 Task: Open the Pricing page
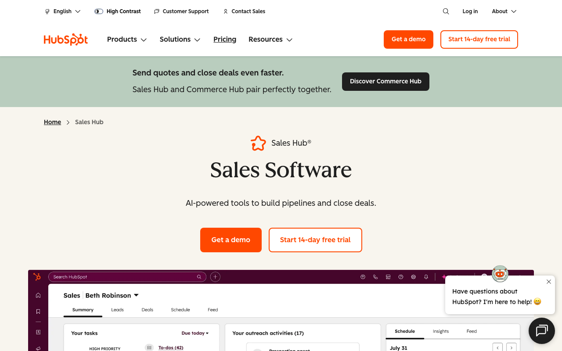point(225,39)
